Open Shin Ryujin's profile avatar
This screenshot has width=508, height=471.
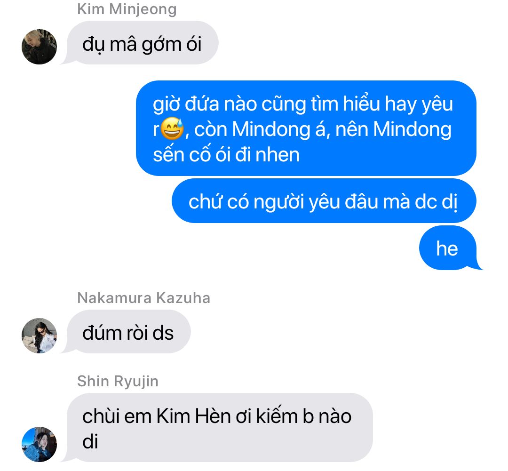pos(39,444)
